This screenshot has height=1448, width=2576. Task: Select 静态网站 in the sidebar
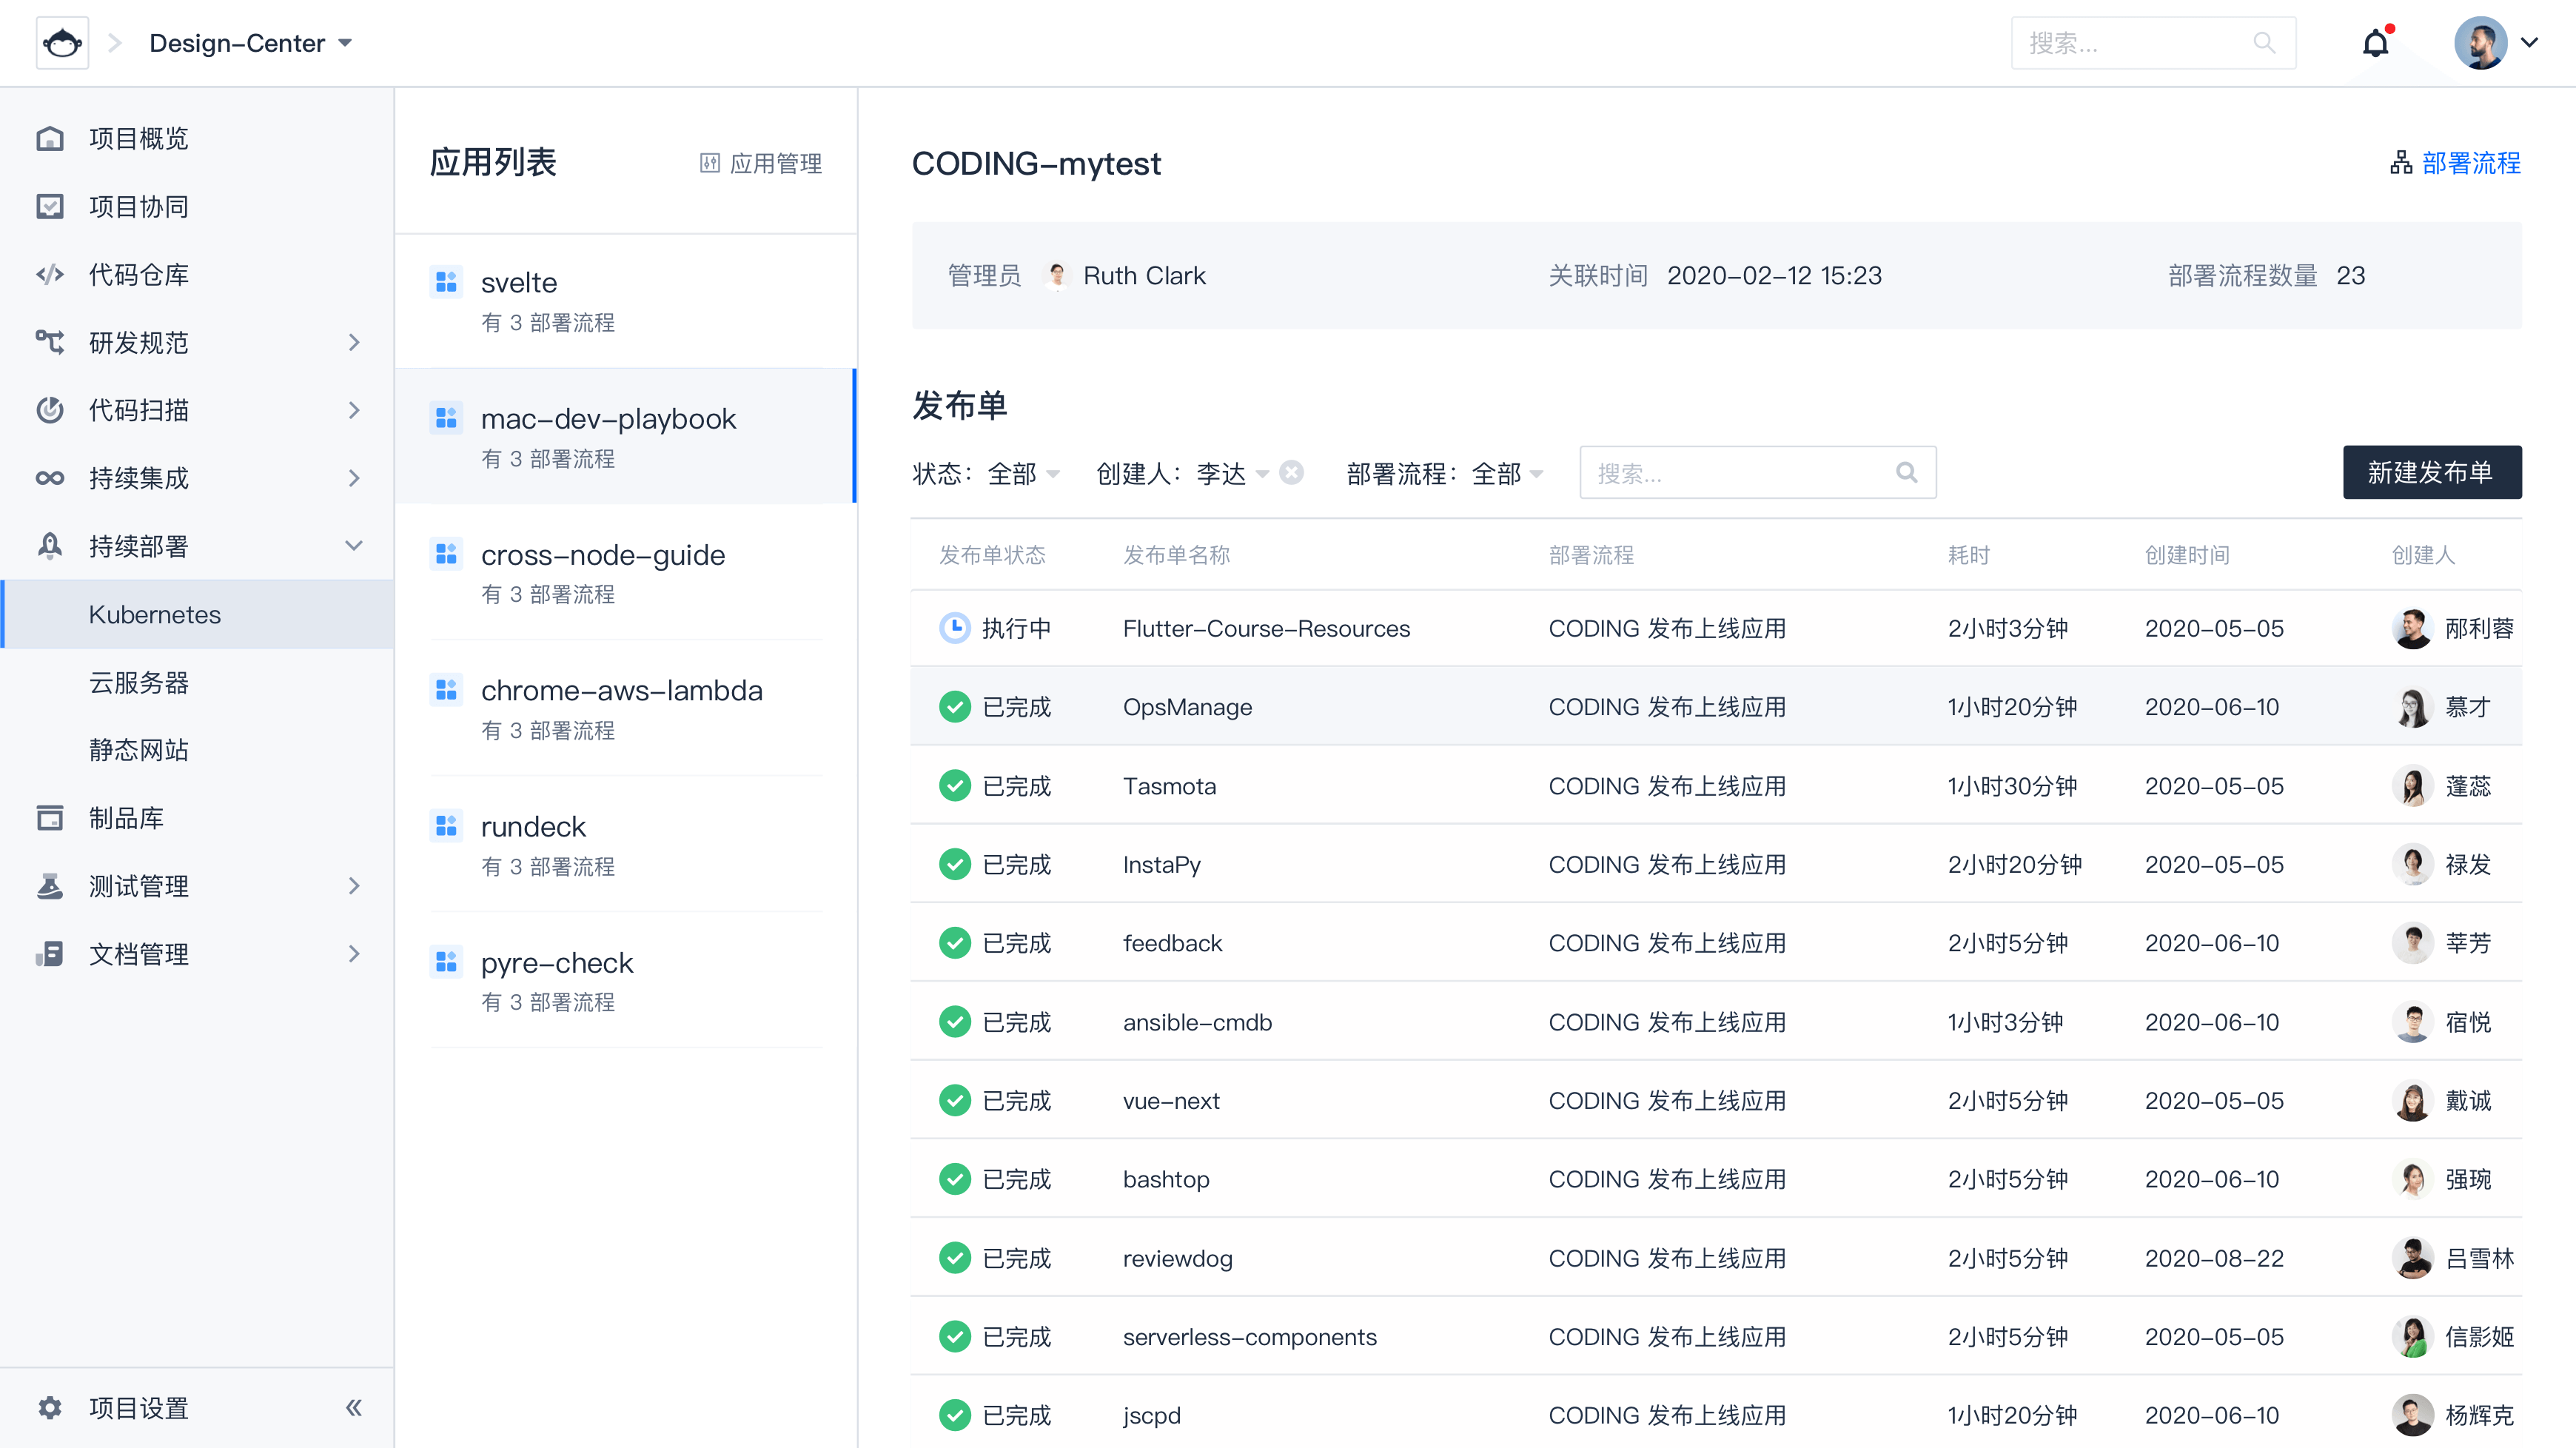point(139,750)
